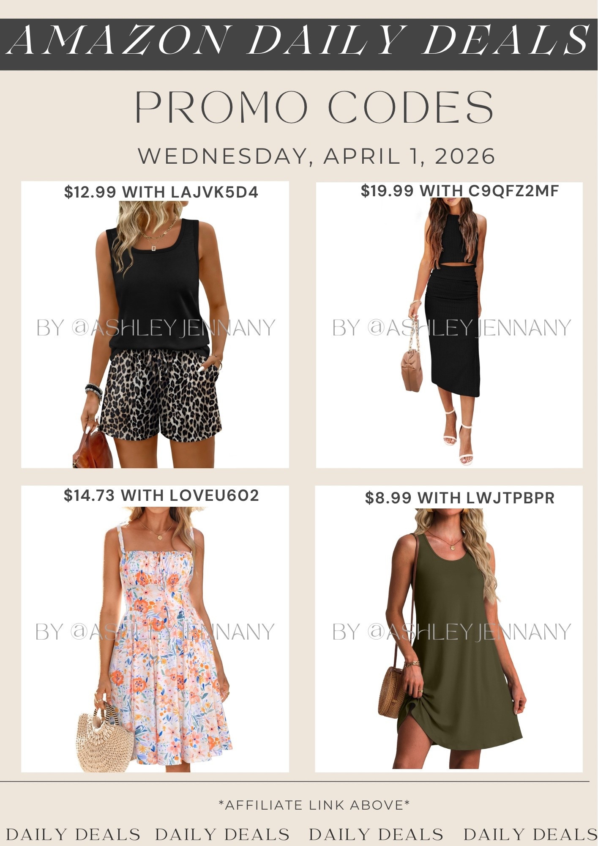
Task: Click the Affiliate Link Above note
Action: [314, 805]
